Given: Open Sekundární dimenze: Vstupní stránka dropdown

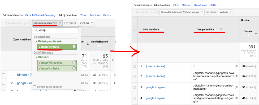Looking at the screenshot, I should 182,12.
